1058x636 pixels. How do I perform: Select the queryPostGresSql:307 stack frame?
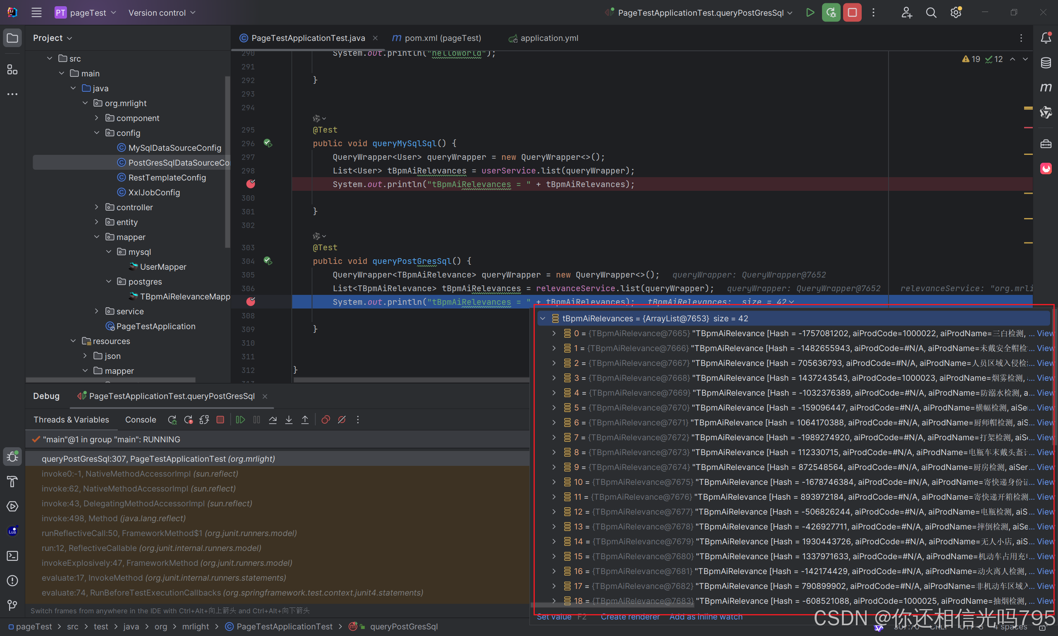(x=158, y=458)
